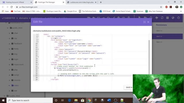Fold code at line 21 fold arrow
The height and width of the screenshot is (103, 184).
(x=38, y=64)
